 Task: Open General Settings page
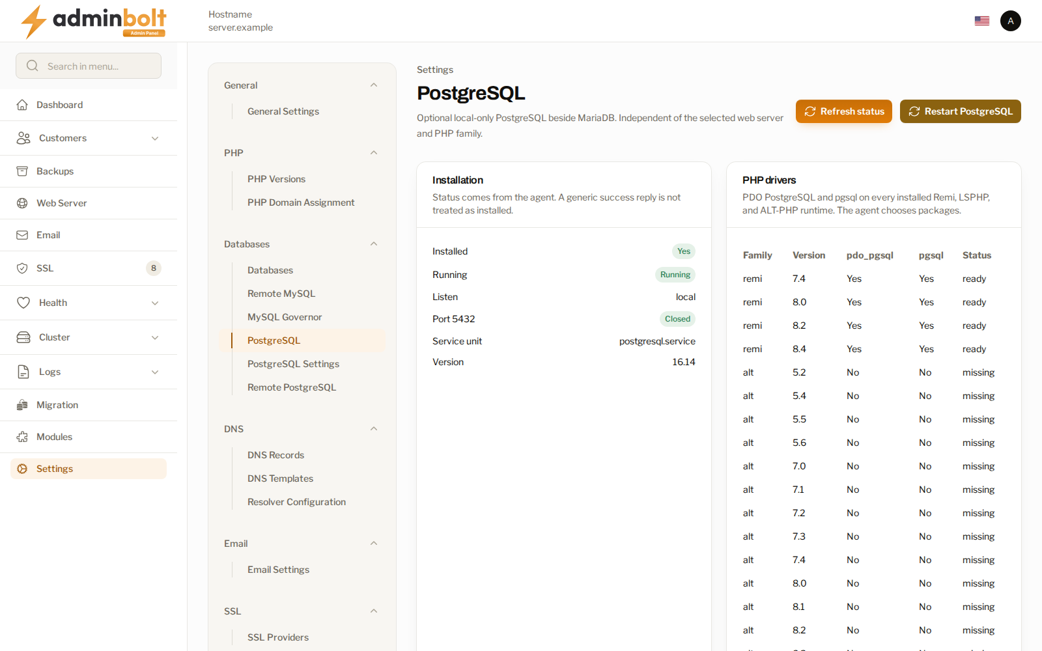click(x=283, y=111)
